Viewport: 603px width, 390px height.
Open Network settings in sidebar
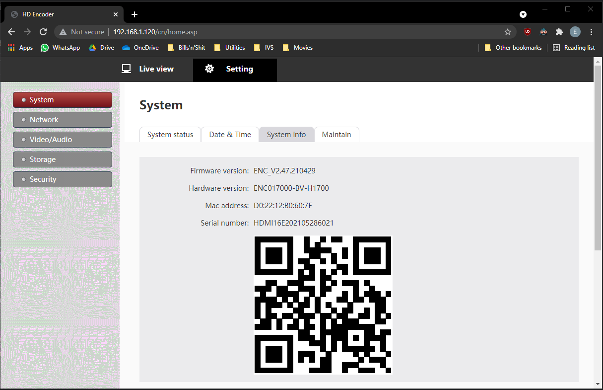coord(63,120)
